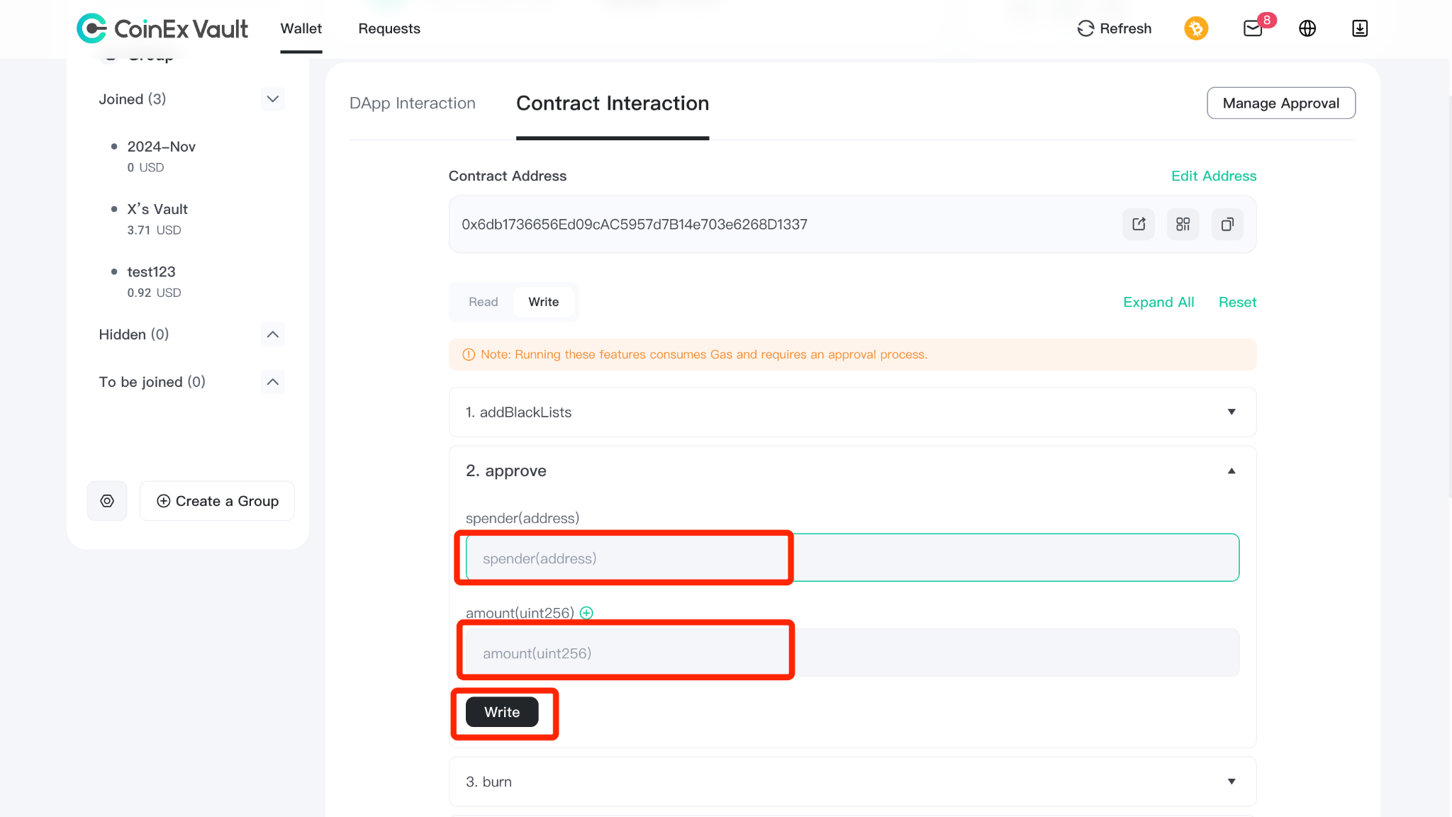Open the Requests menu item
Image resolution: width=1452 pixels, height=817 pixels.
pos(389,28)
